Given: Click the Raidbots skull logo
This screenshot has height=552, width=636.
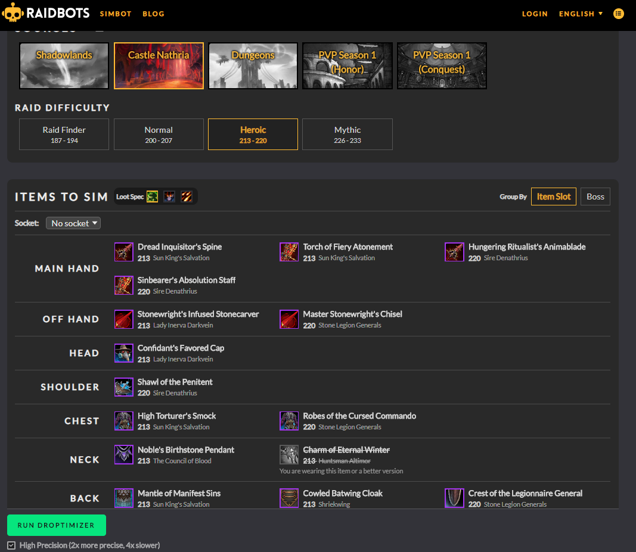Looking at the screenshot, I should click(13, 13).
